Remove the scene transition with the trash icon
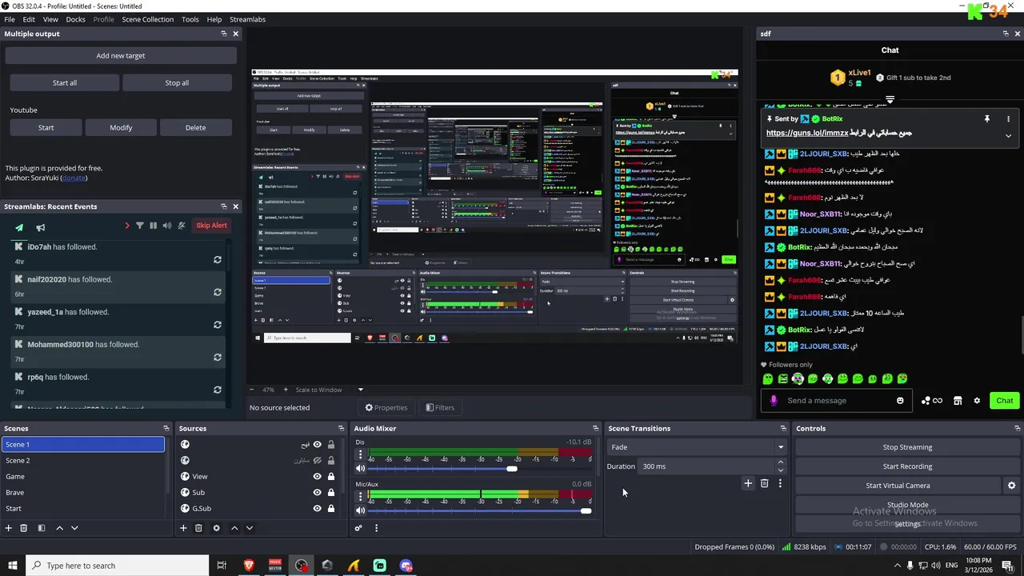The width and height of the screenshot is (1024, 576). click(x=764, y=483)
